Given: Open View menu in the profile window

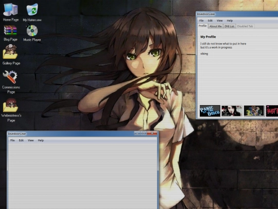Looking at the screenshot, I should 220,21.
